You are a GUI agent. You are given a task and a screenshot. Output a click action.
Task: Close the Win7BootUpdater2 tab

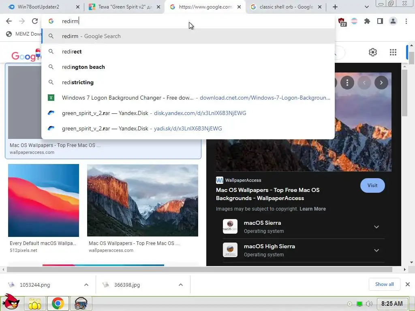tap(77, 7)
